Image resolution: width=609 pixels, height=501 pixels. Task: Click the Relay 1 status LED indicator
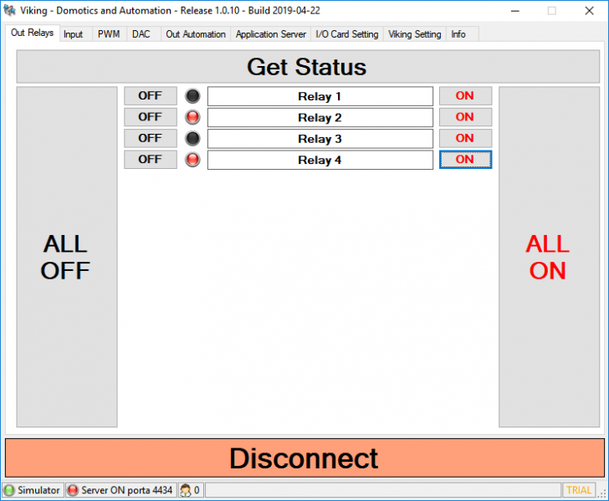(192, 96)
